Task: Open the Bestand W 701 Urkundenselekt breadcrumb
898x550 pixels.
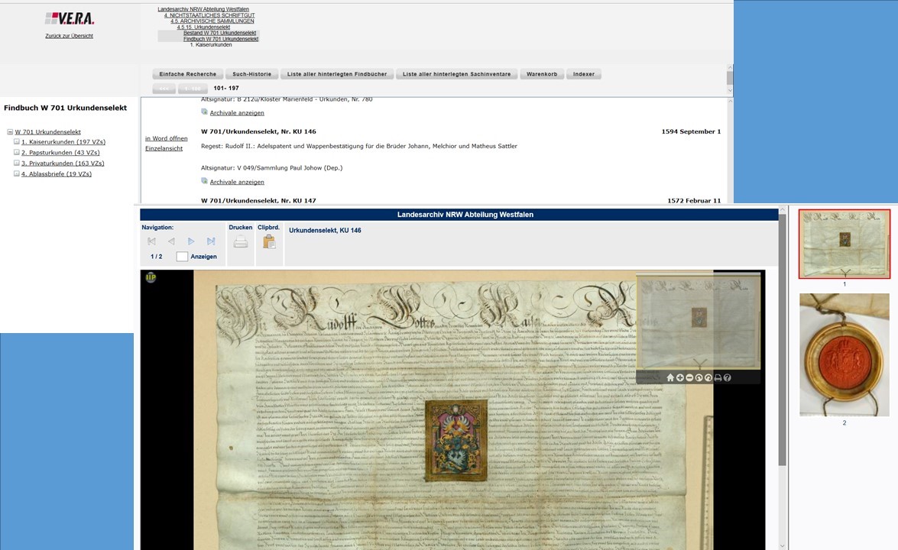Action: point(220,33)
